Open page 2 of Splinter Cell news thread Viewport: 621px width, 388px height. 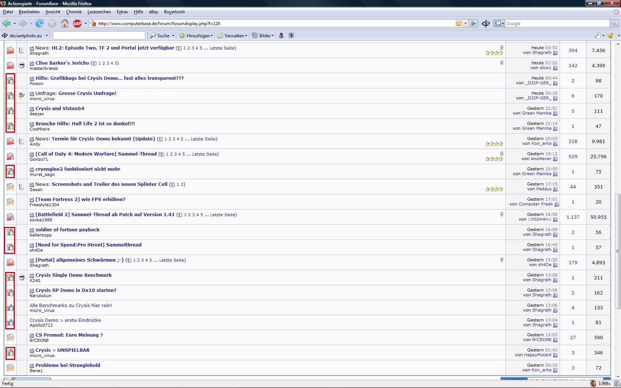[x=182, y=184]
